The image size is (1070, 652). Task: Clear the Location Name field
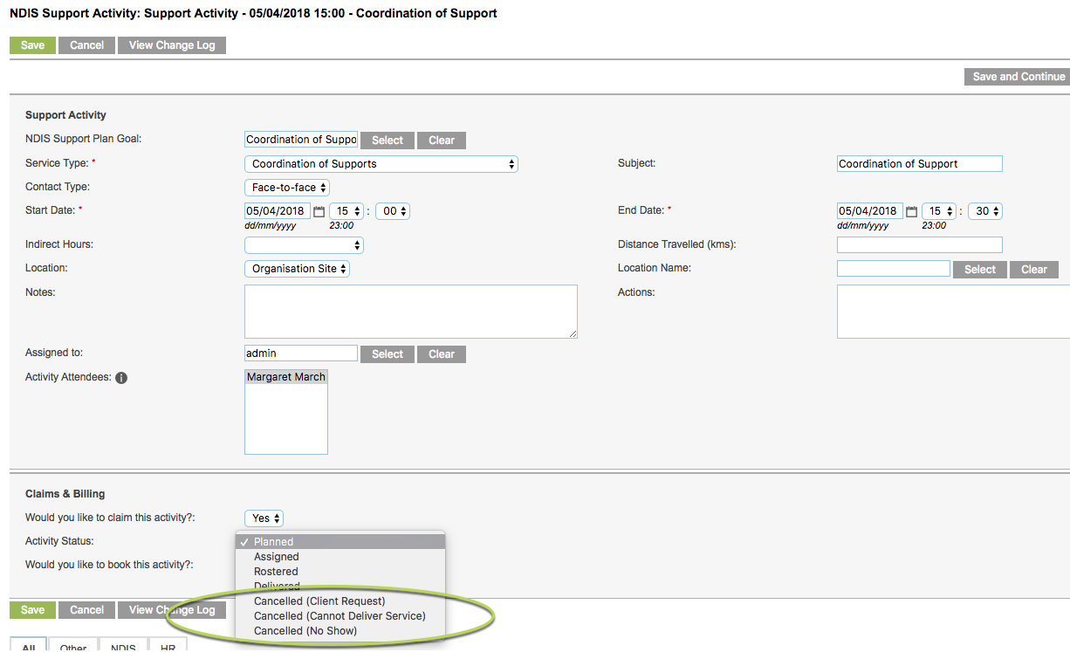(1034, 270)
